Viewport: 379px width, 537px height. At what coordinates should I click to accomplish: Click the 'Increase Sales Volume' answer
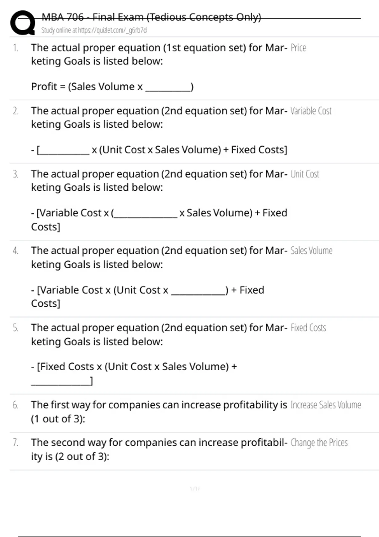click(326, 405)
